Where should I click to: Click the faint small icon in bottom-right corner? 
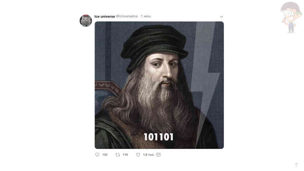click(x=296, y=165)
